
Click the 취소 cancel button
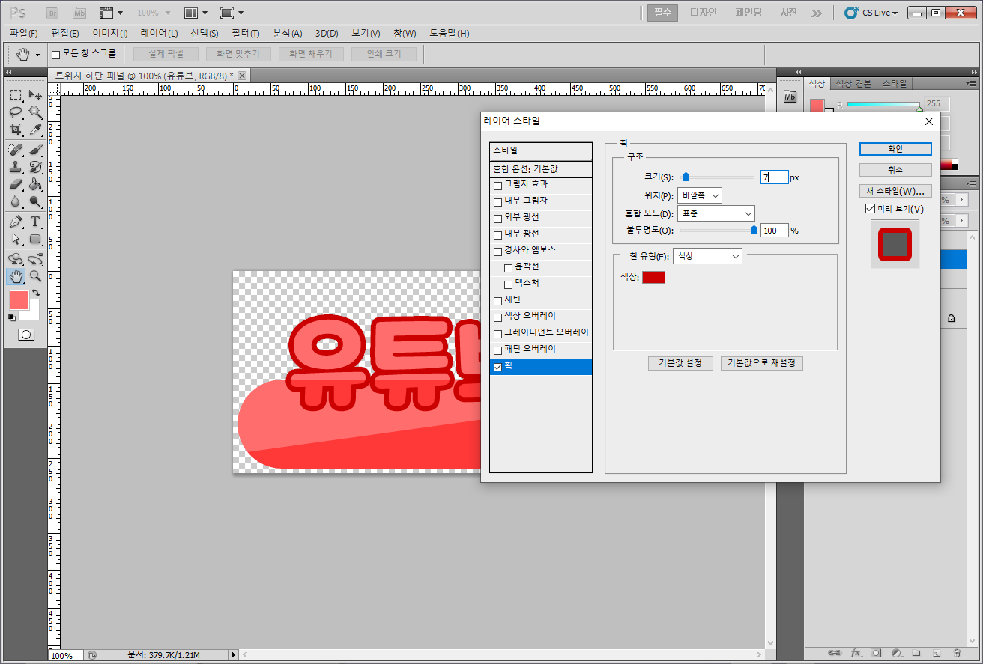click(895, 170)
